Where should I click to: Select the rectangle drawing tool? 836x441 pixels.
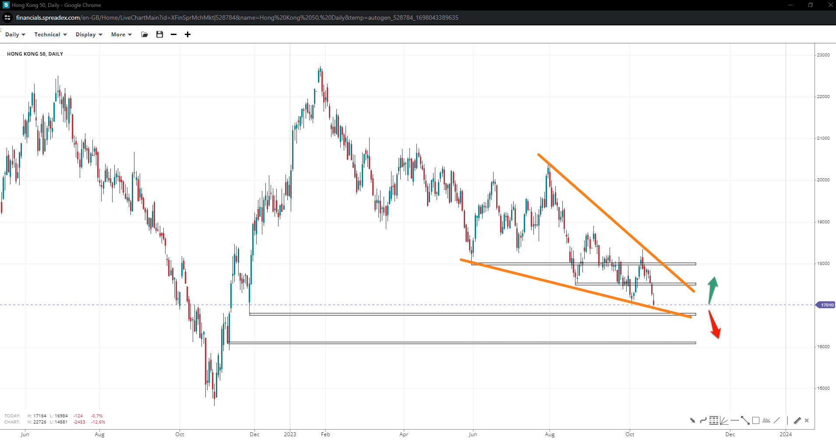(x=755, y=420)
